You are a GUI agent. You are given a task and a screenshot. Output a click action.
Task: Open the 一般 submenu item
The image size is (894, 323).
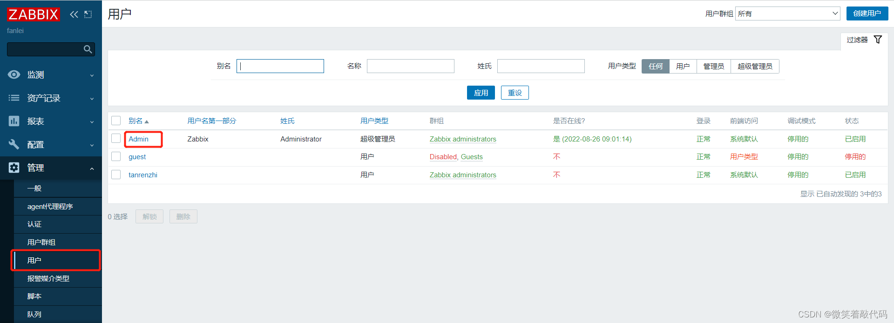click(x=58, y=188)
